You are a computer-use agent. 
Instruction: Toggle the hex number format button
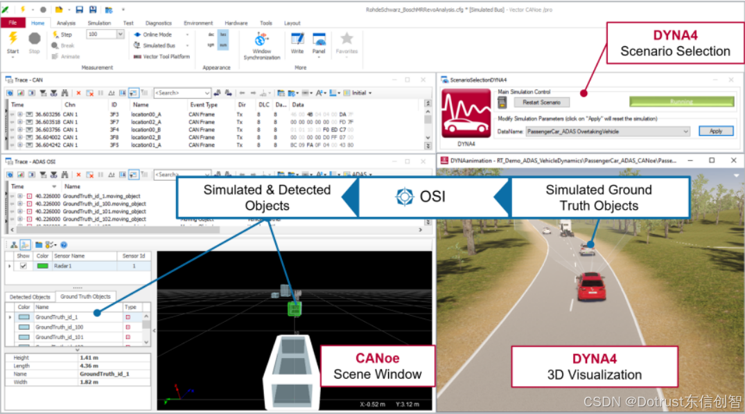click(x=223, y=35)
